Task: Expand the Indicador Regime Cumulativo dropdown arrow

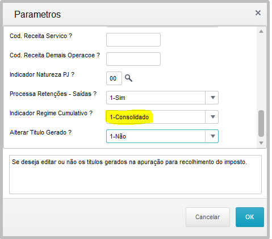Action: click(212, 117)
